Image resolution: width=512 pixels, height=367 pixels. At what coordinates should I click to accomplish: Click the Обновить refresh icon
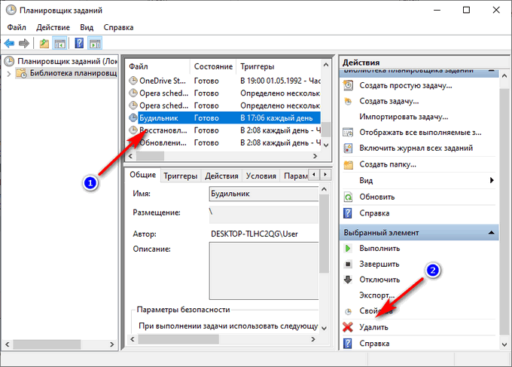(348, 197)
